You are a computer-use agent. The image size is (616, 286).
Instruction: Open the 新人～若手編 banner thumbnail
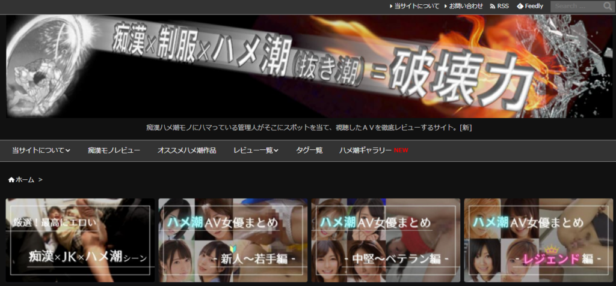(233, 240)
